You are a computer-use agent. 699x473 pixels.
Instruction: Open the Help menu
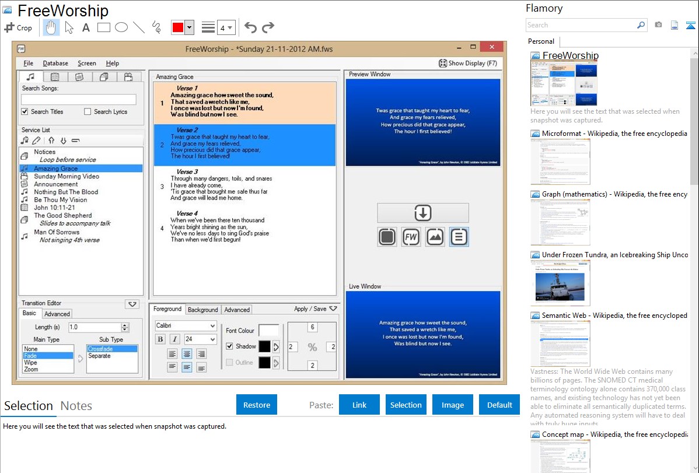(x=113, y=64)
